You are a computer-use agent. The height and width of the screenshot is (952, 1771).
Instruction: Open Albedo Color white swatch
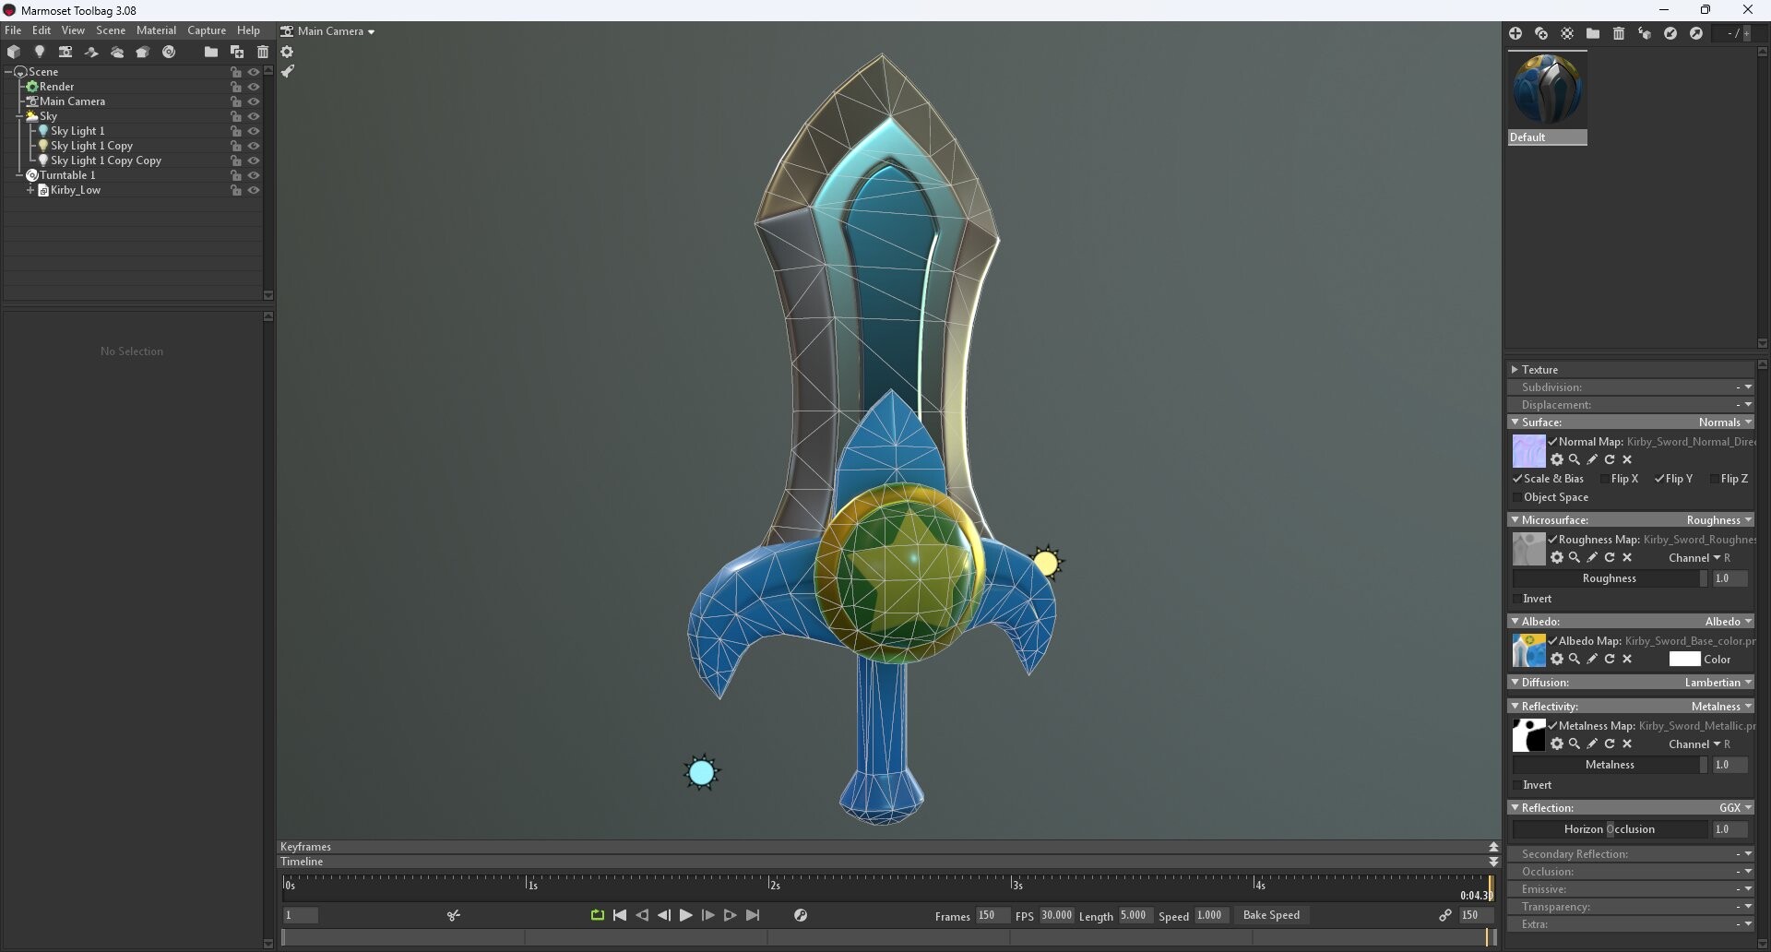pyautogui.click(x=1684, y=660)
